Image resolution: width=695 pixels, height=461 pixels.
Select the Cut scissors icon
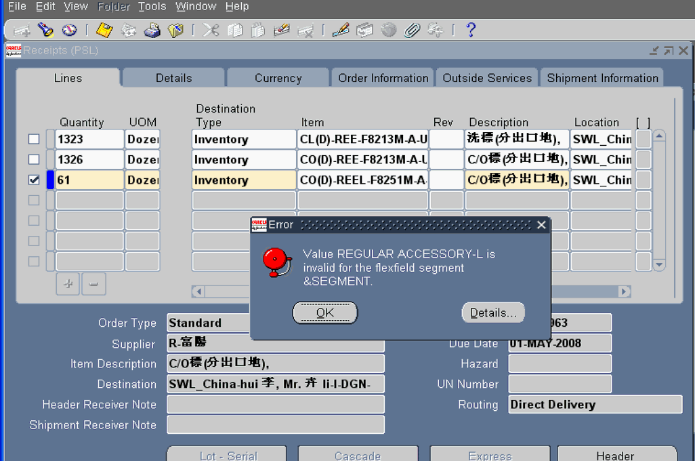point(211,30)
